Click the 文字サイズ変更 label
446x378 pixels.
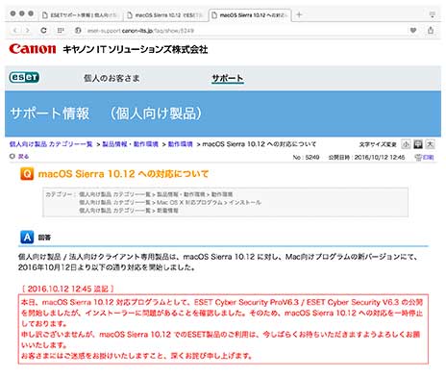pyautogui.click(x=378, y=144)
